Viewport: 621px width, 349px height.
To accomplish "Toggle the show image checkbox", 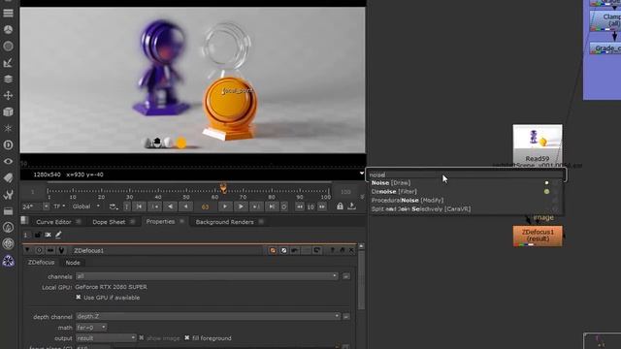I will (x=142, y=338).
